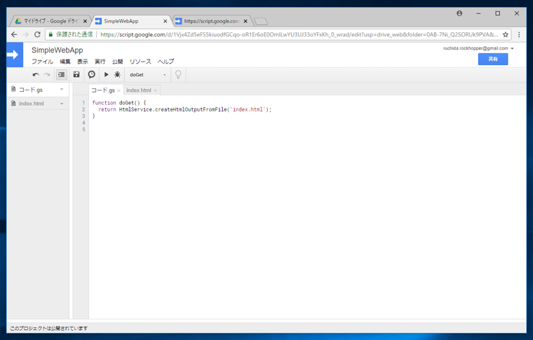Viewport: 533px width, 340px height.
Task: Switch to the コード.gs editor tab
Action: [x=103, y=90]
